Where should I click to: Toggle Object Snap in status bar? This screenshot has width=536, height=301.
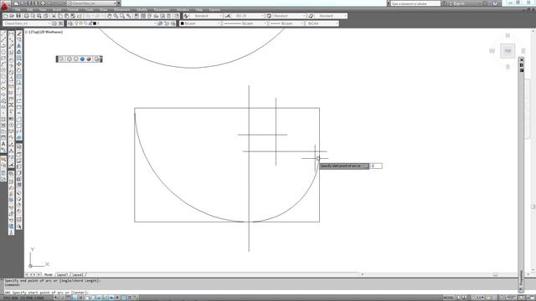pyautogui.click(x=87, y=298)
